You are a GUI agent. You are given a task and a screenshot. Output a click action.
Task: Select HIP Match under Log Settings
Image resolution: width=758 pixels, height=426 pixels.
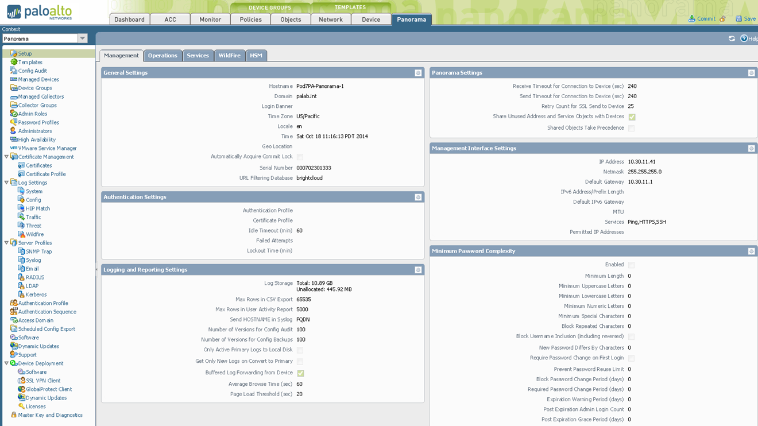[x=38, y=208]
